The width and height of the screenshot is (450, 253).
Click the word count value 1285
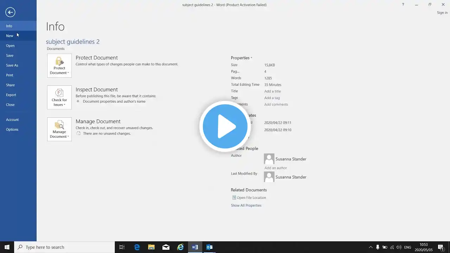coord(268,78)
